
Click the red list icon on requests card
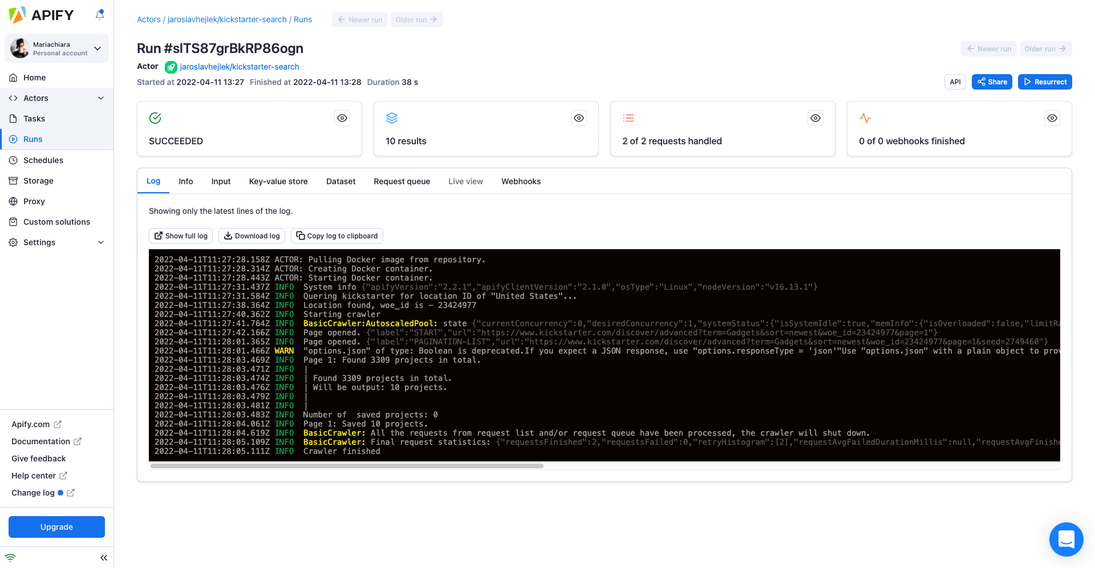pos(628,118)
